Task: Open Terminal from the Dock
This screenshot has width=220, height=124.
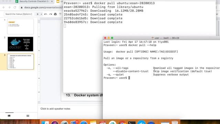Action: (132, 123)
